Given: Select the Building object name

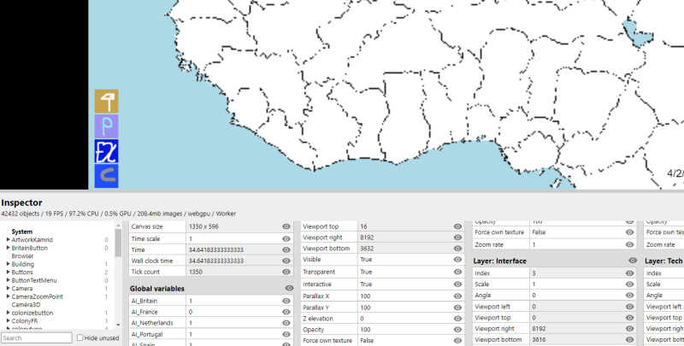Looking at the screenshot, I should coord(23,264).
